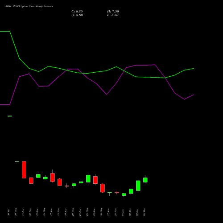The image size is (223, 223).
Task: Click the green indicator line on the chart
Action: click(97, 72)
